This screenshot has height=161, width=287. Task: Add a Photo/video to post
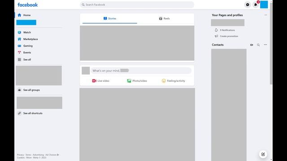137,80
